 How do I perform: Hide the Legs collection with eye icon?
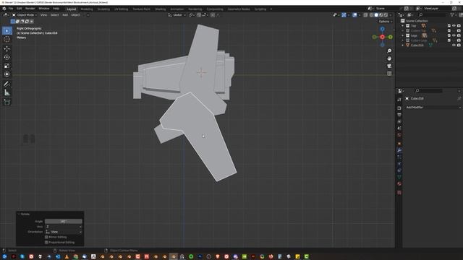pyautogui.click(x=454, y=35)
